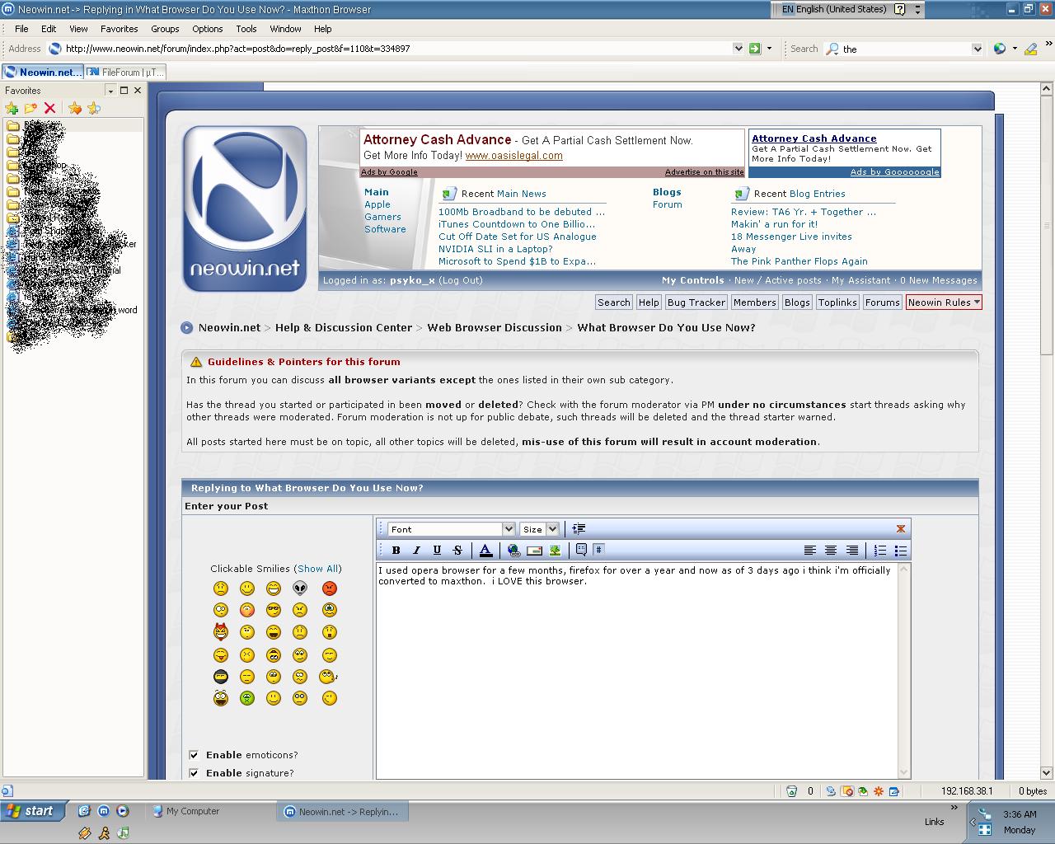
Task: Center align the post text
Action: (x=831, y=551)
